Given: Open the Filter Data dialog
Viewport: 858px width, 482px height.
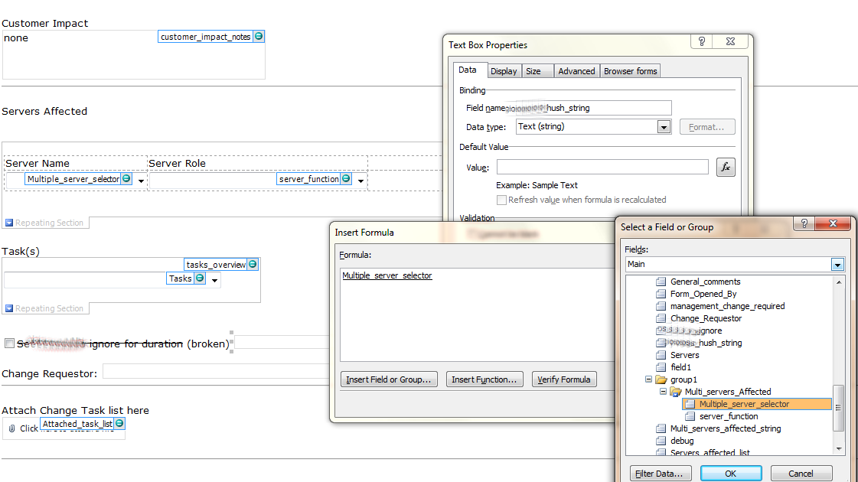Looking at the screenshot, I should coord(660,473).
